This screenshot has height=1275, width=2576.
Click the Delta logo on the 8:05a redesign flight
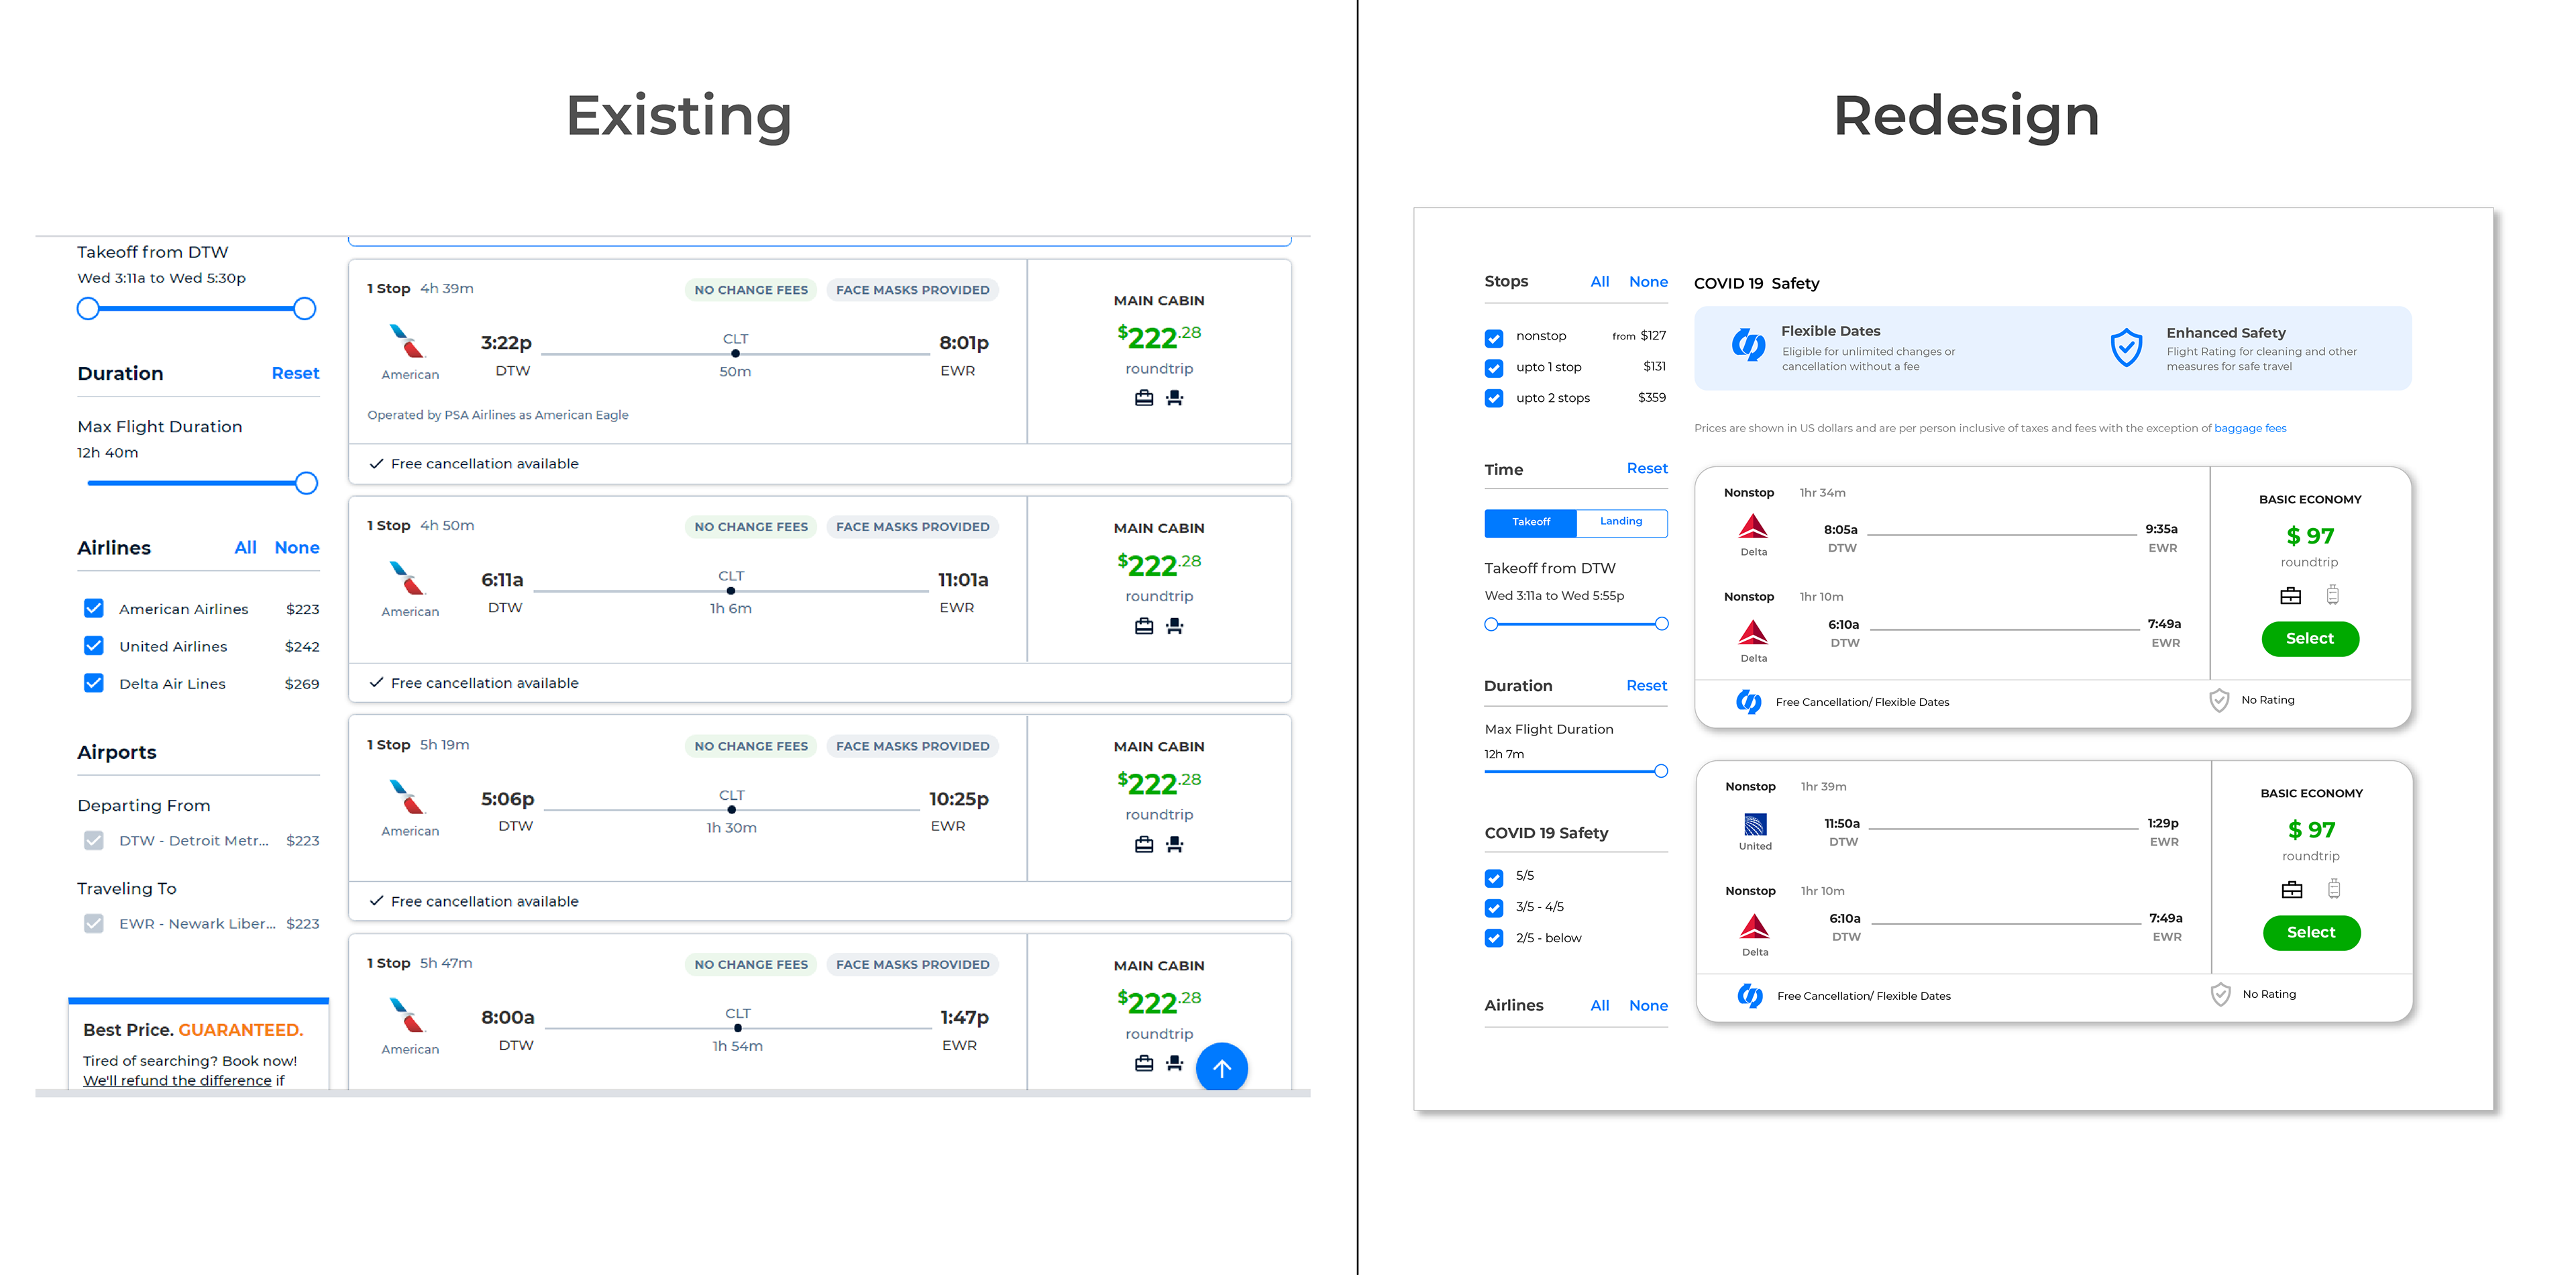coord(1753,526)
